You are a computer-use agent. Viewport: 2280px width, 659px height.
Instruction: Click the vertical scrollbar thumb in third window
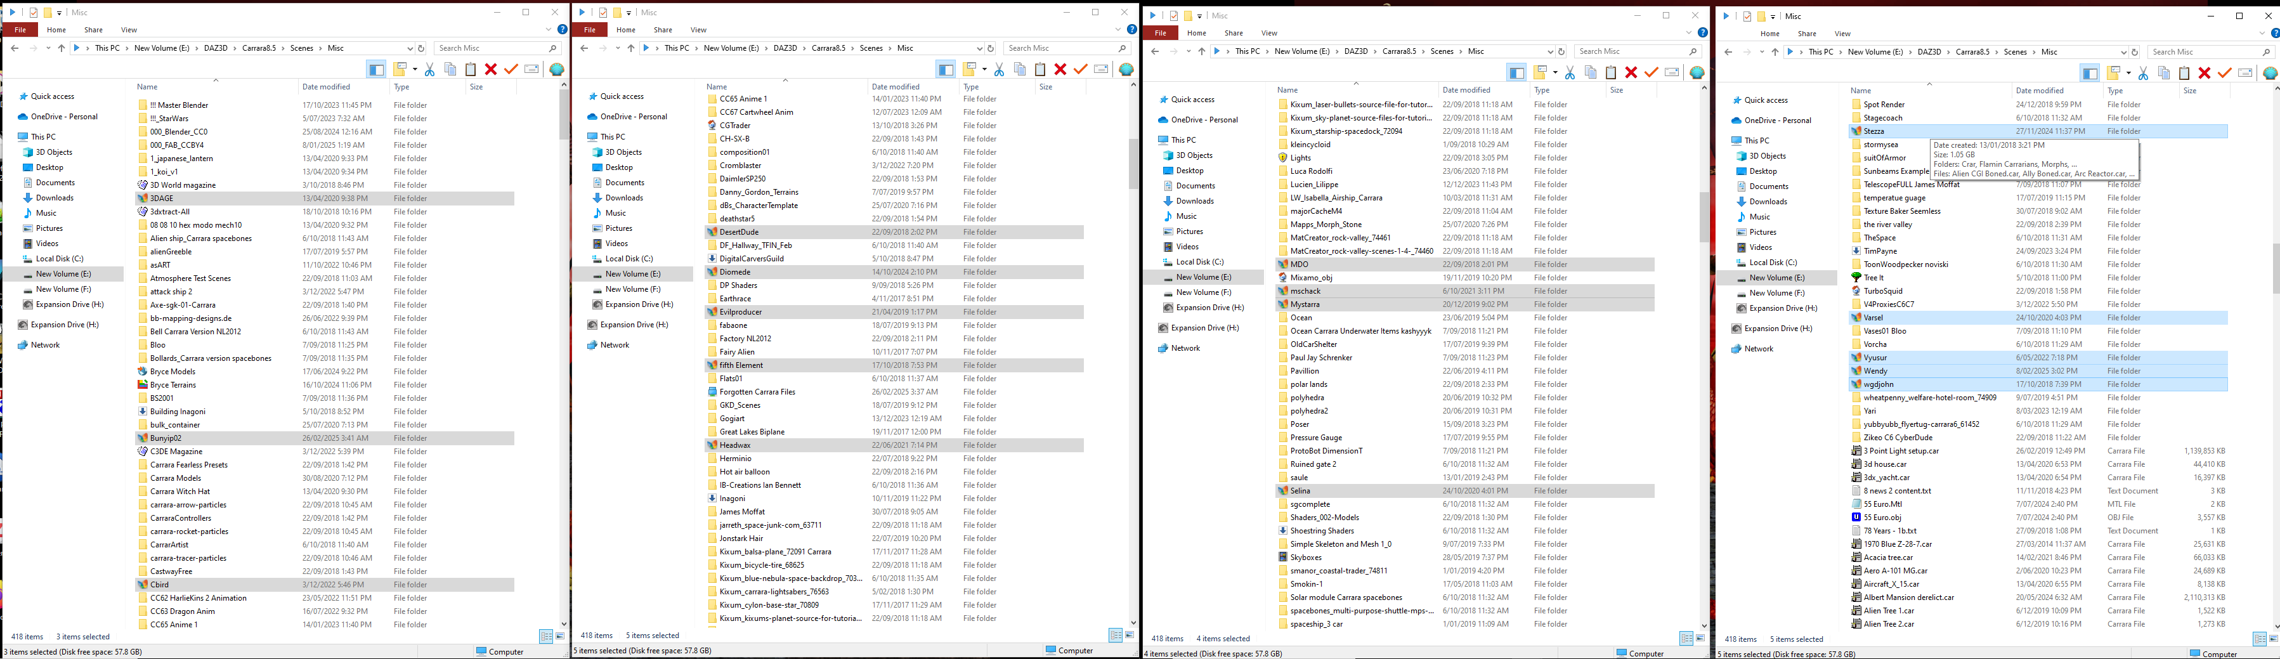click(1703, 217)
